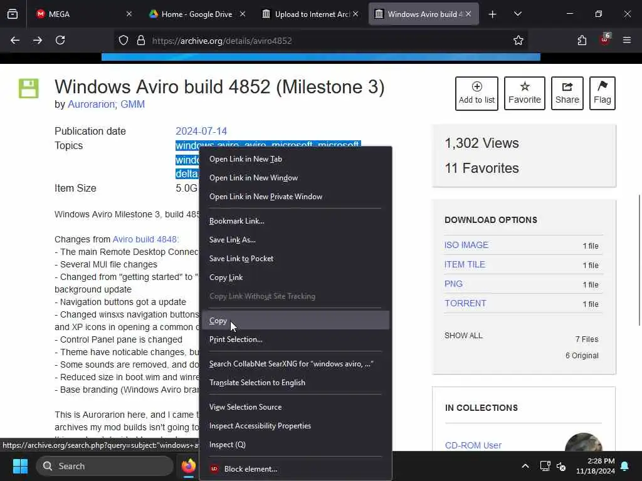This screenshot has width=642, height=481.
Task: Choose Print Selection...
Action: (295, 339)
